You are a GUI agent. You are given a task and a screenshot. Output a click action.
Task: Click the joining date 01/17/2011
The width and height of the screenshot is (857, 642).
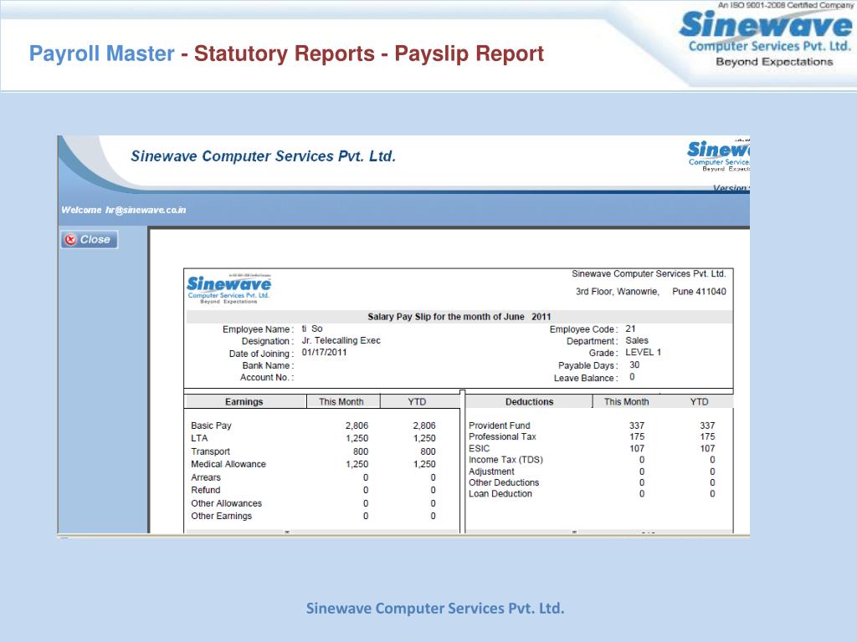(x=324, y=353)
